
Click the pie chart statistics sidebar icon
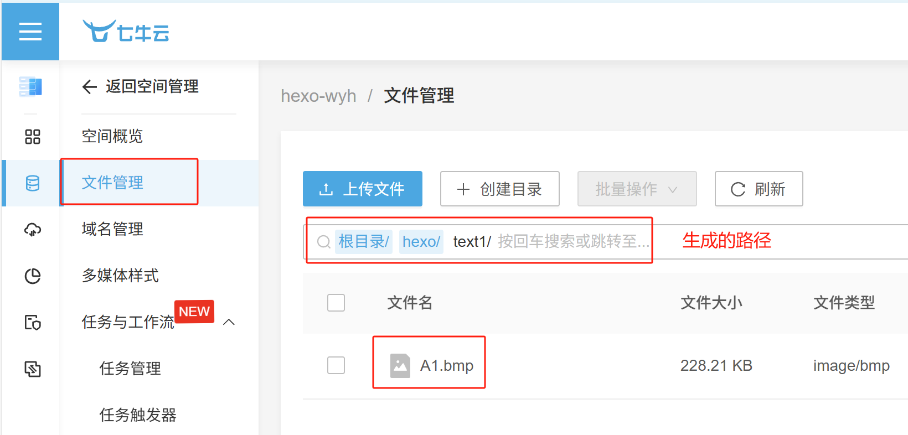click(x=33, y=276)
